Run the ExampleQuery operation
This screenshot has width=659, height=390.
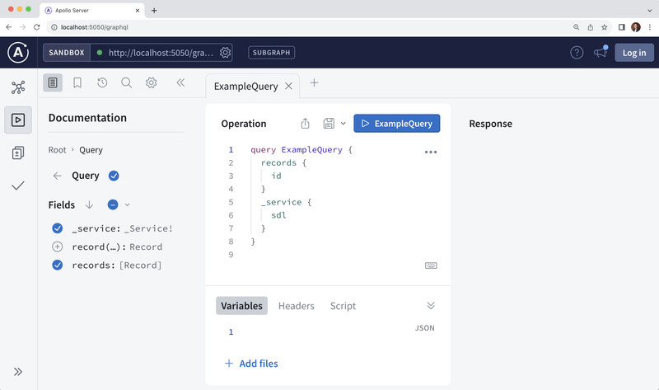(397, 124)
